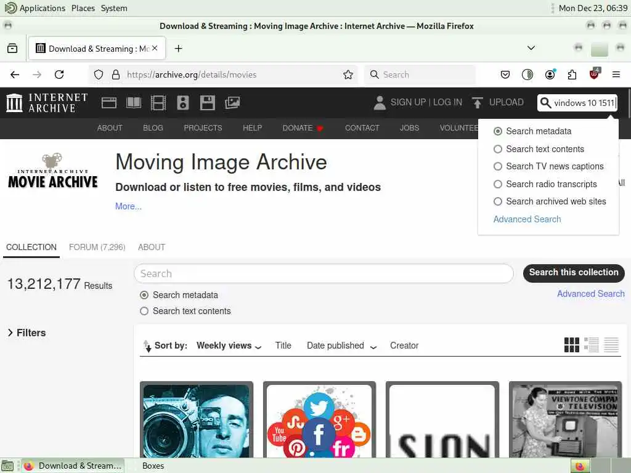Open the Weekly views sort dropdown
The height and width of the screenshot is (473, 631).
229,346
